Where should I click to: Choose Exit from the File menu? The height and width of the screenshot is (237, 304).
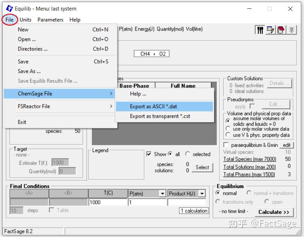point(61,122)
